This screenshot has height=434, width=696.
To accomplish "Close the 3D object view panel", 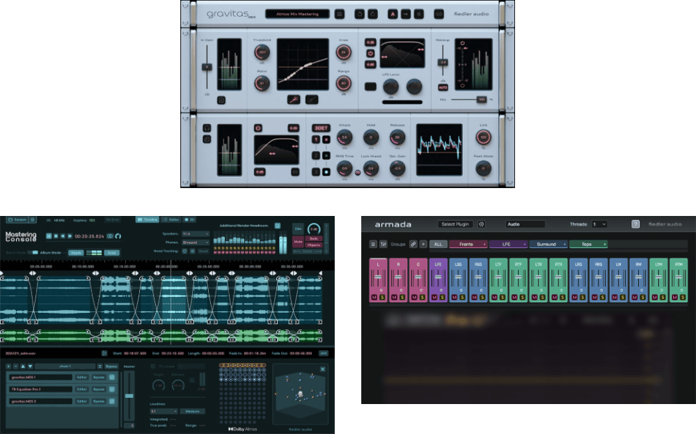I will [323, 369].
